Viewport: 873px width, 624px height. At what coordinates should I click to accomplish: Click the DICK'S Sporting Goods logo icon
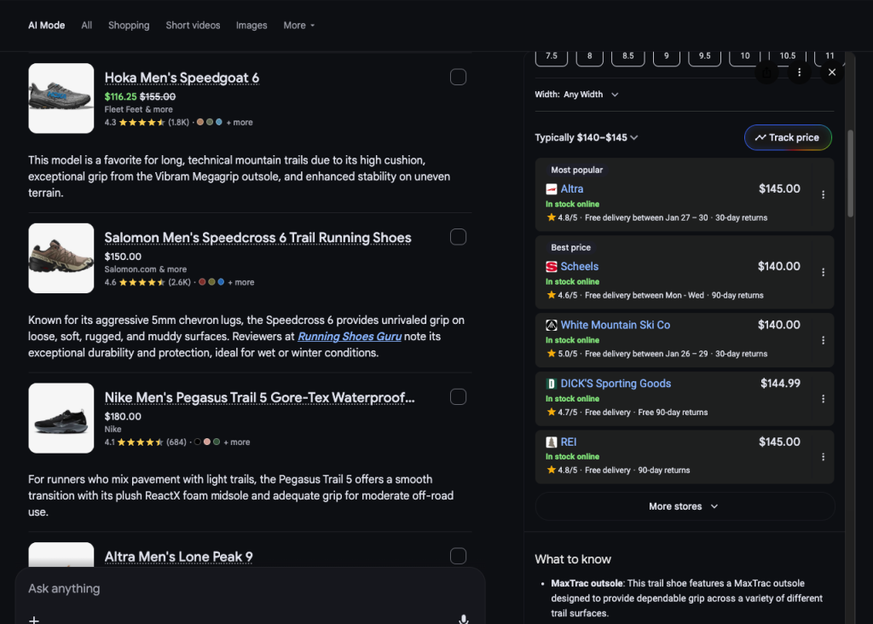click(552, 384)
